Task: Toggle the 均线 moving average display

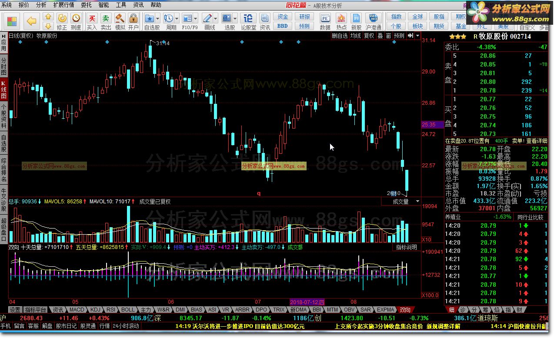Action: pyautogui.click(x=356, y=36)
